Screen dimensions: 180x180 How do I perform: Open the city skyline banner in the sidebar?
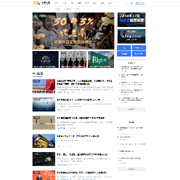point(131,36)
